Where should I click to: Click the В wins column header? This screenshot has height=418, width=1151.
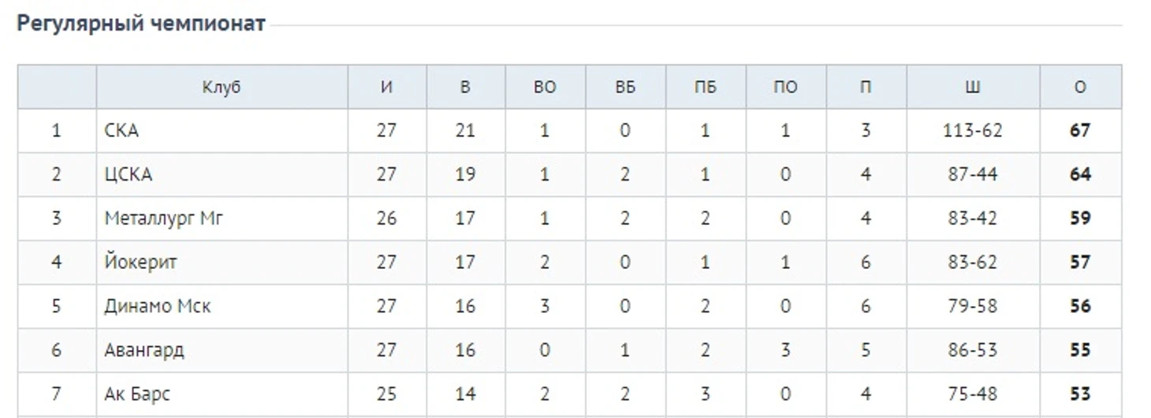465,88
